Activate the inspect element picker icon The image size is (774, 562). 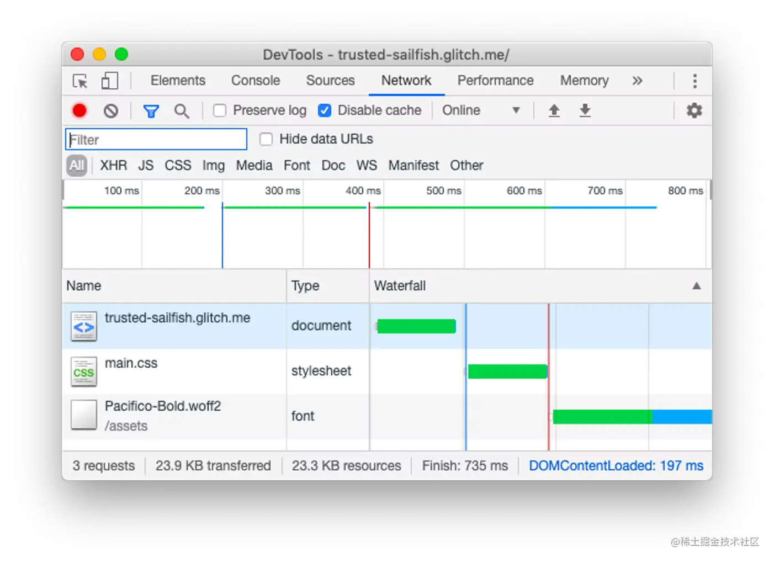80,81
